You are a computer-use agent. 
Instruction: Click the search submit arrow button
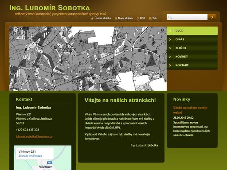(x=212, y=17)
